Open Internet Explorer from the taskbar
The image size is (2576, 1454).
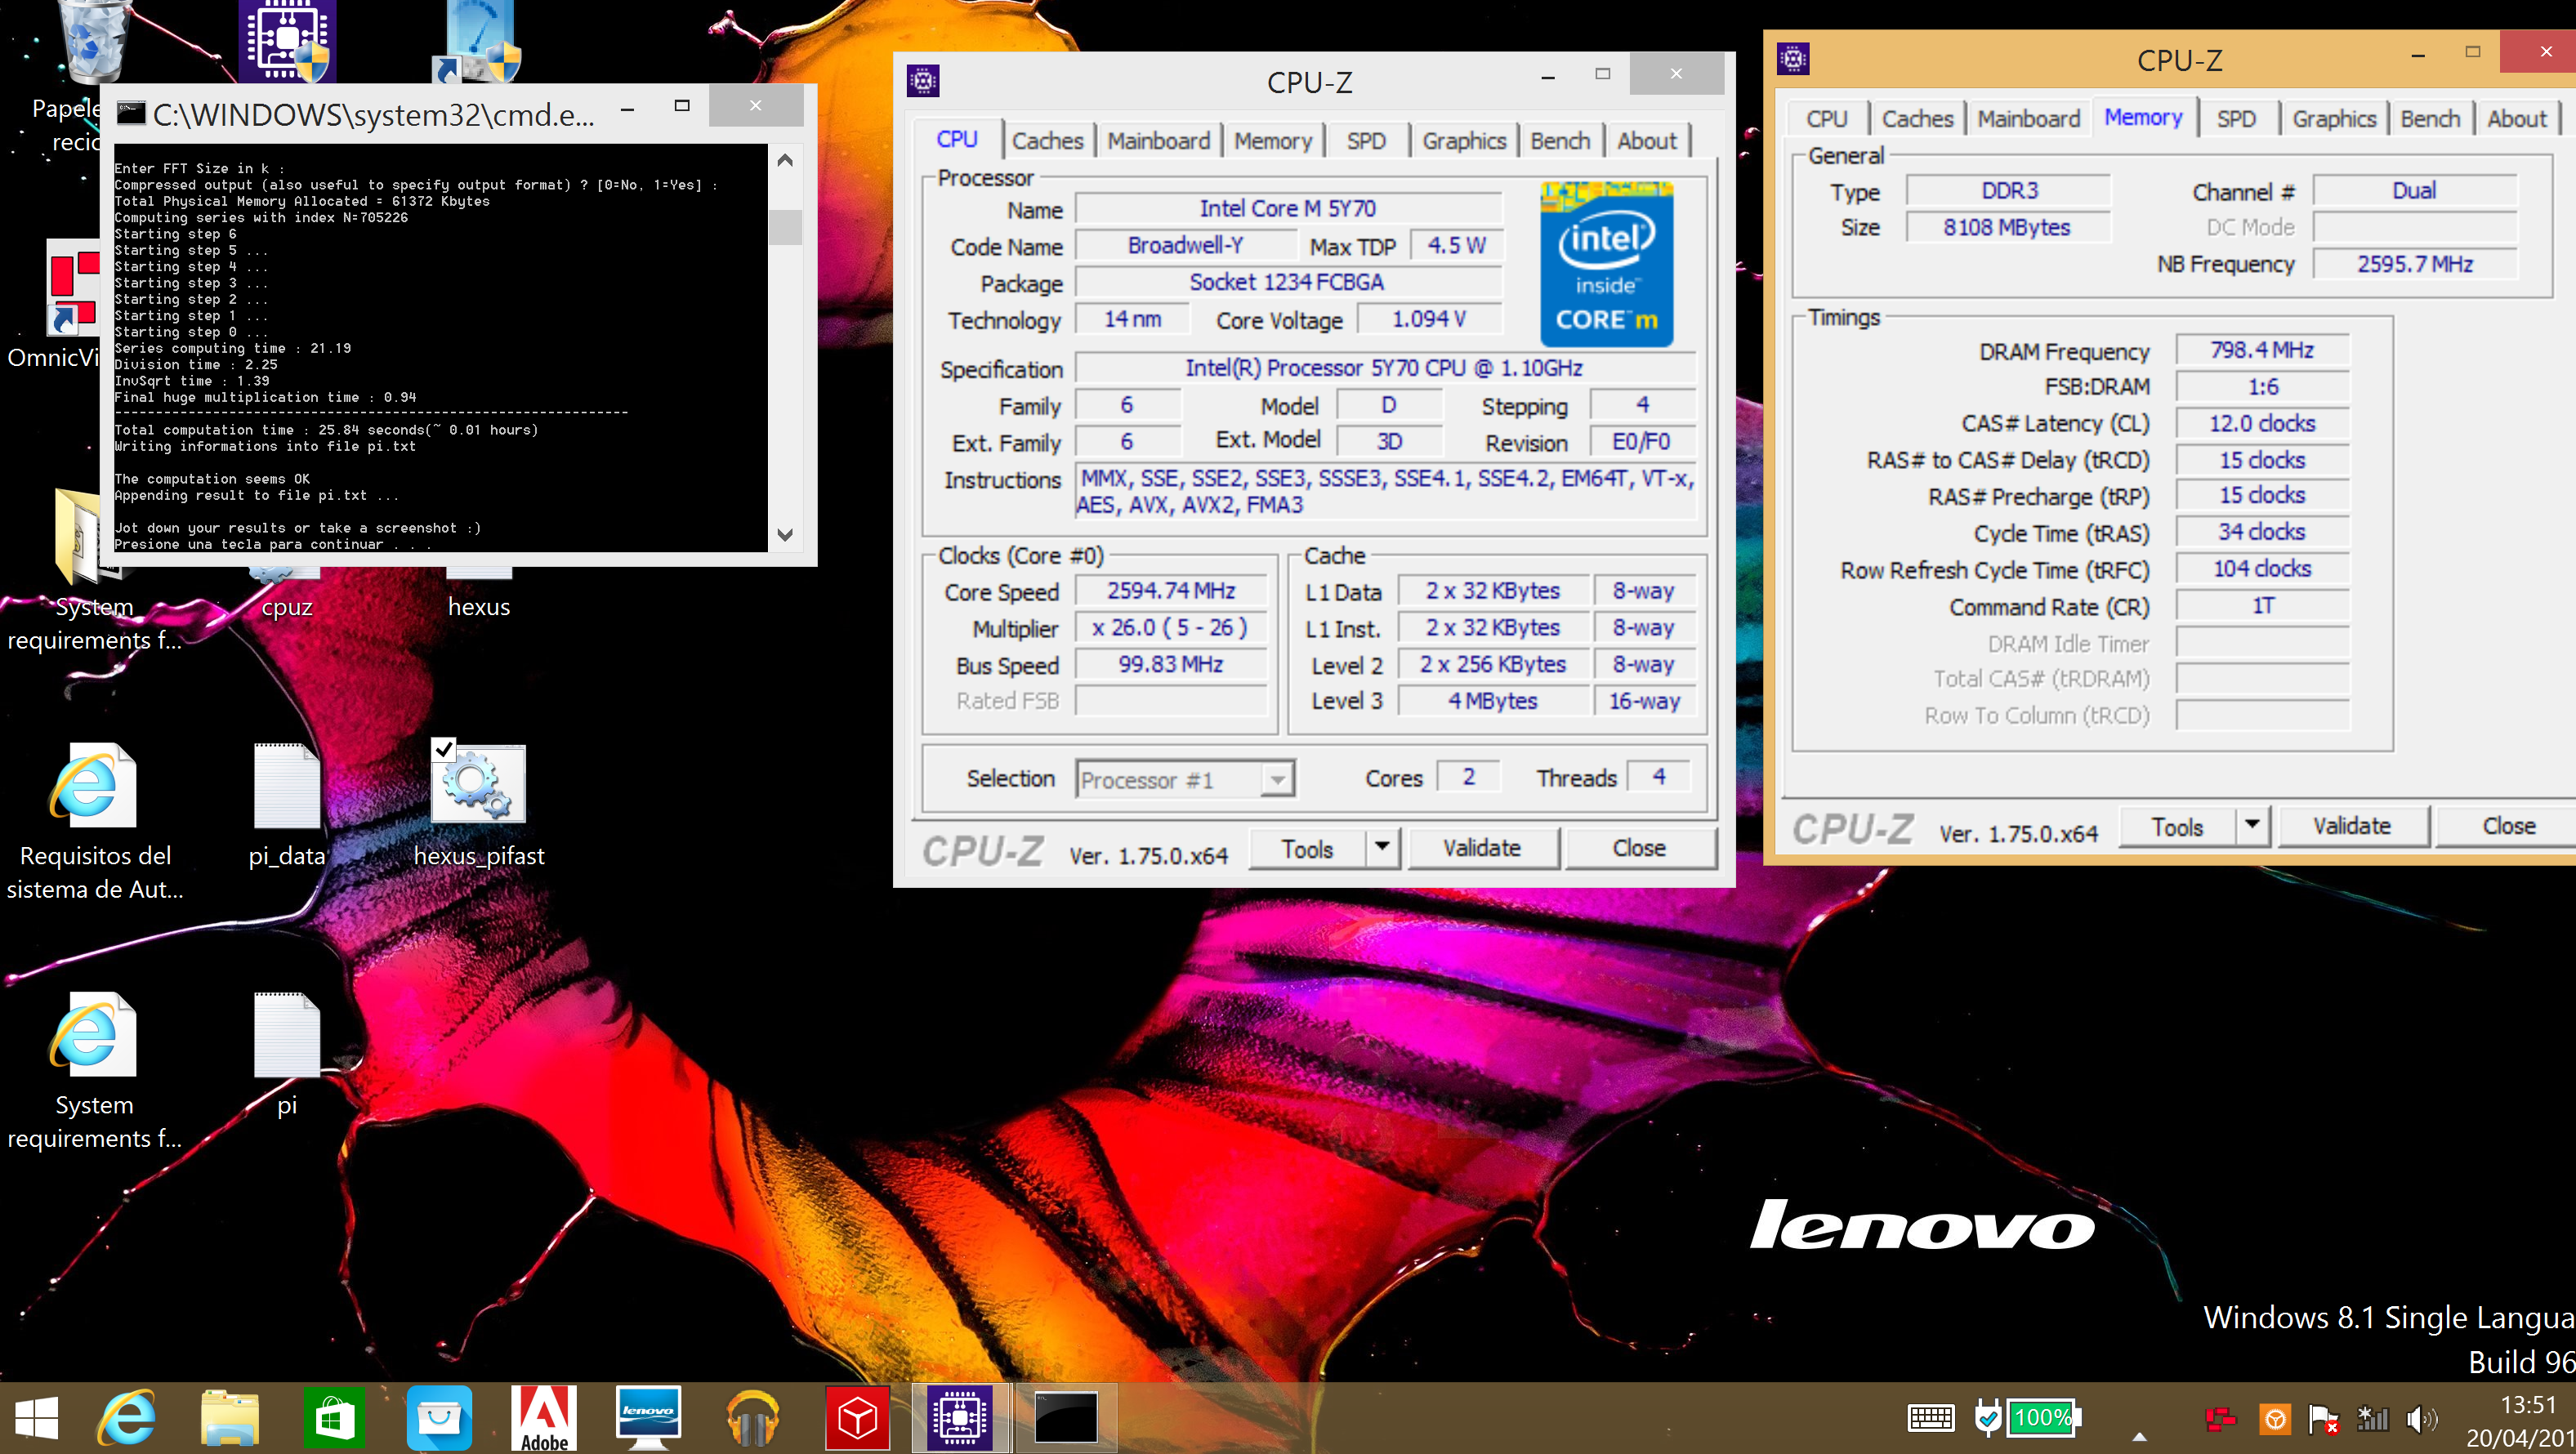[x=127, y=1418]
